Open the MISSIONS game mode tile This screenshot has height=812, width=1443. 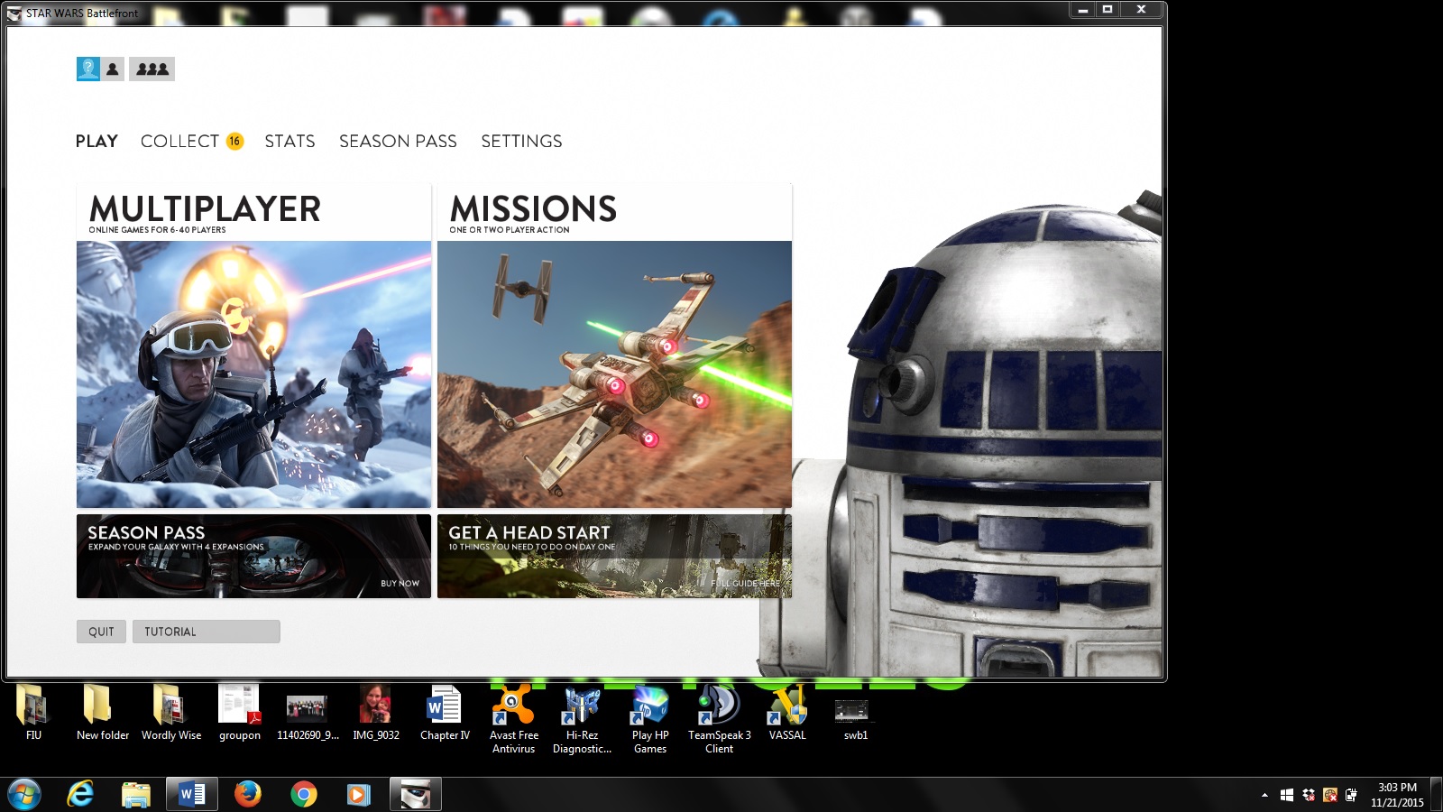point(614,346)
